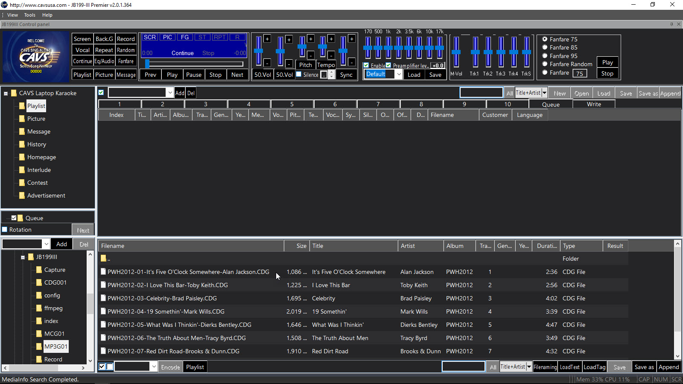The height and width of the screenshot is (384, 683).
Task: Switch to playlist tab 5
Action: click(292, 104)
